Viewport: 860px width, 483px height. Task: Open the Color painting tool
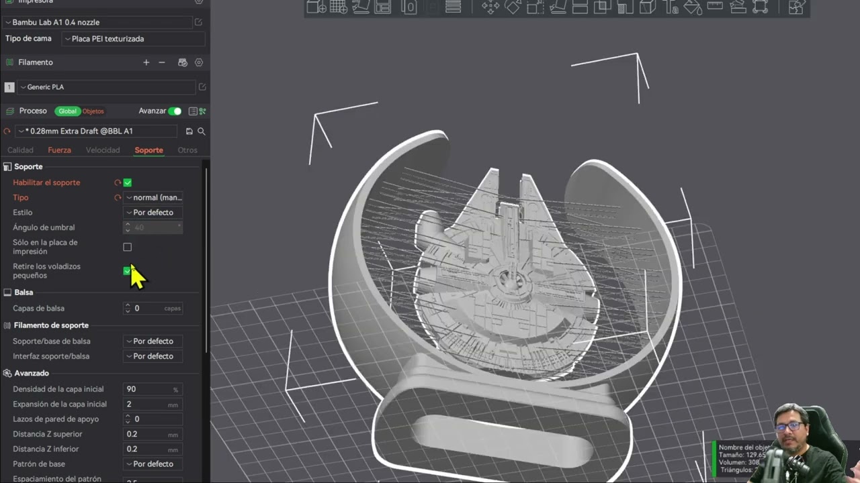[693, 7]
